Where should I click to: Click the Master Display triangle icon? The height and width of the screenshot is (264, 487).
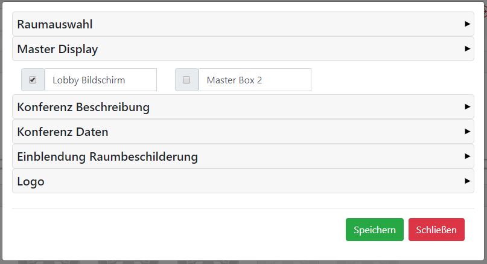[468, 49]
